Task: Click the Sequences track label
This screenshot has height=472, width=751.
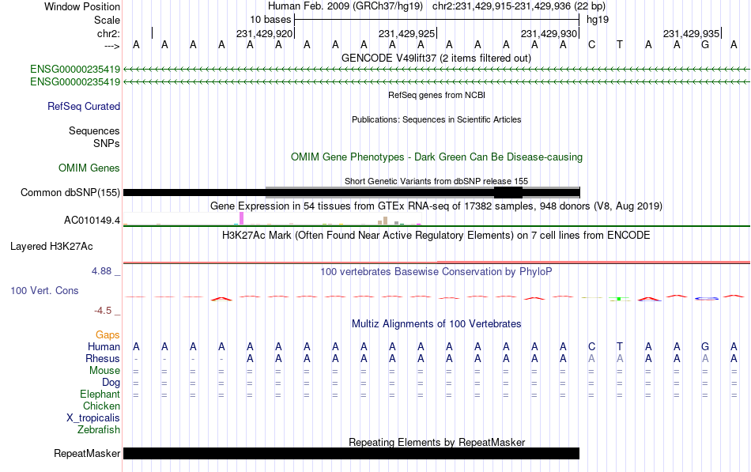Action: [x=94, y=130]
